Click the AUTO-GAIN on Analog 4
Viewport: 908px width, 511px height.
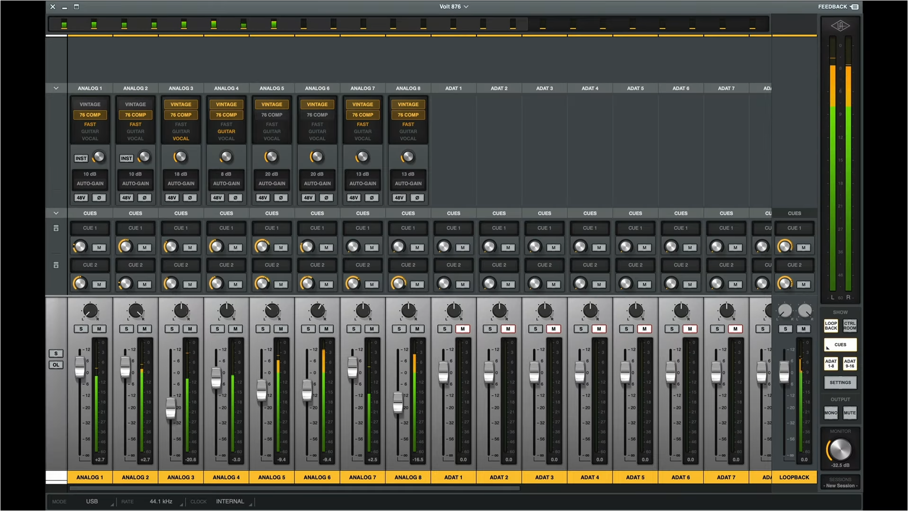[226, 183]
